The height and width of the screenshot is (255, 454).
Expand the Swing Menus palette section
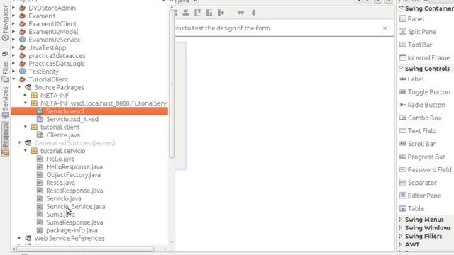tap(400, 220)
